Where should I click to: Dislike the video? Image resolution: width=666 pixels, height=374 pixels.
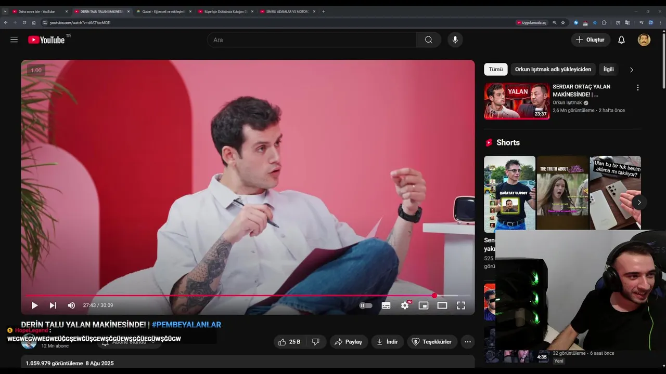[x=315, y=342]
